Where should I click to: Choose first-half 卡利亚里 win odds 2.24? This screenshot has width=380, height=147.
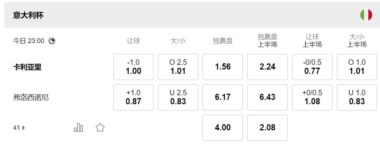pyautogui.click(x=267, y=67)
